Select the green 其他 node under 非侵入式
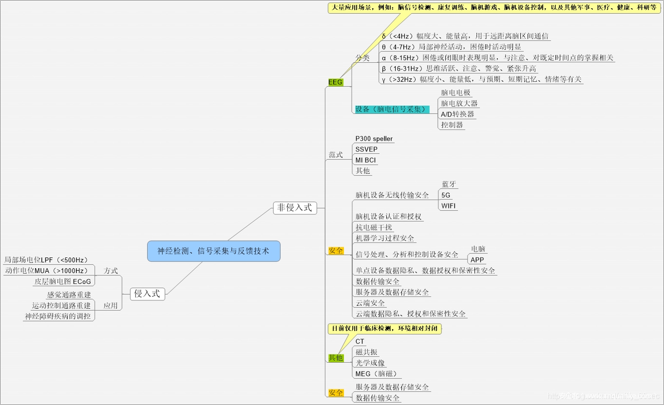The image size is (664, 405). (335, 358)
